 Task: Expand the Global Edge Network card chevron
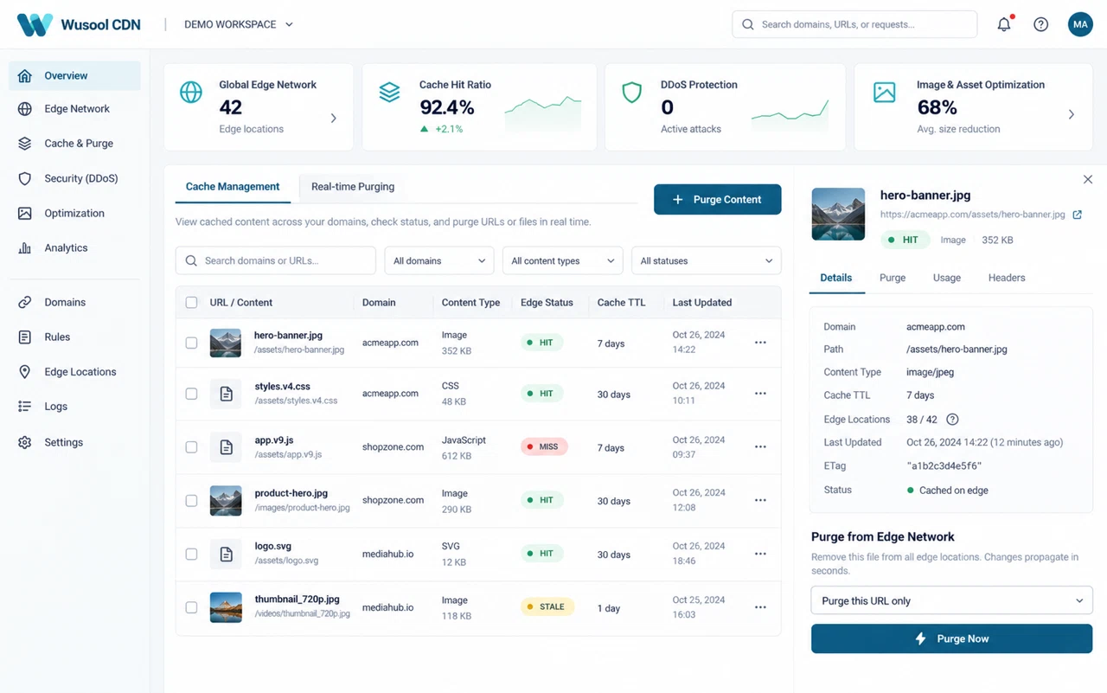pyautogui.click(x=334, y=118)
